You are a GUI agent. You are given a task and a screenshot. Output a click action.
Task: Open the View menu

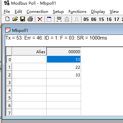[114, 12]
